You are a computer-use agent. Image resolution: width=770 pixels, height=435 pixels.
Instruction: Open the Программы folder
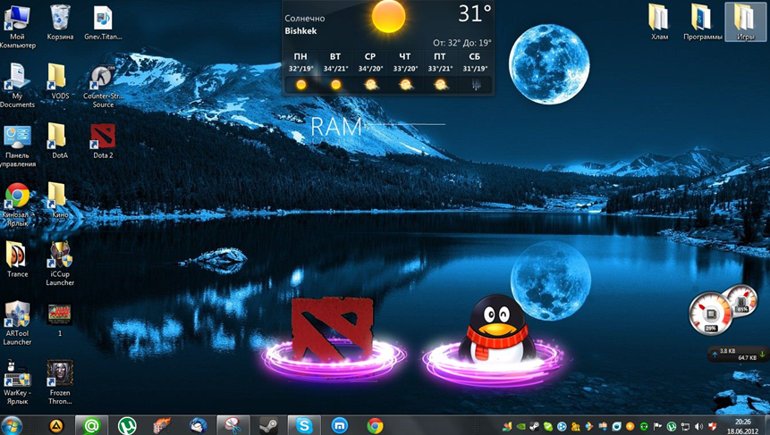(x=702, y=22)
